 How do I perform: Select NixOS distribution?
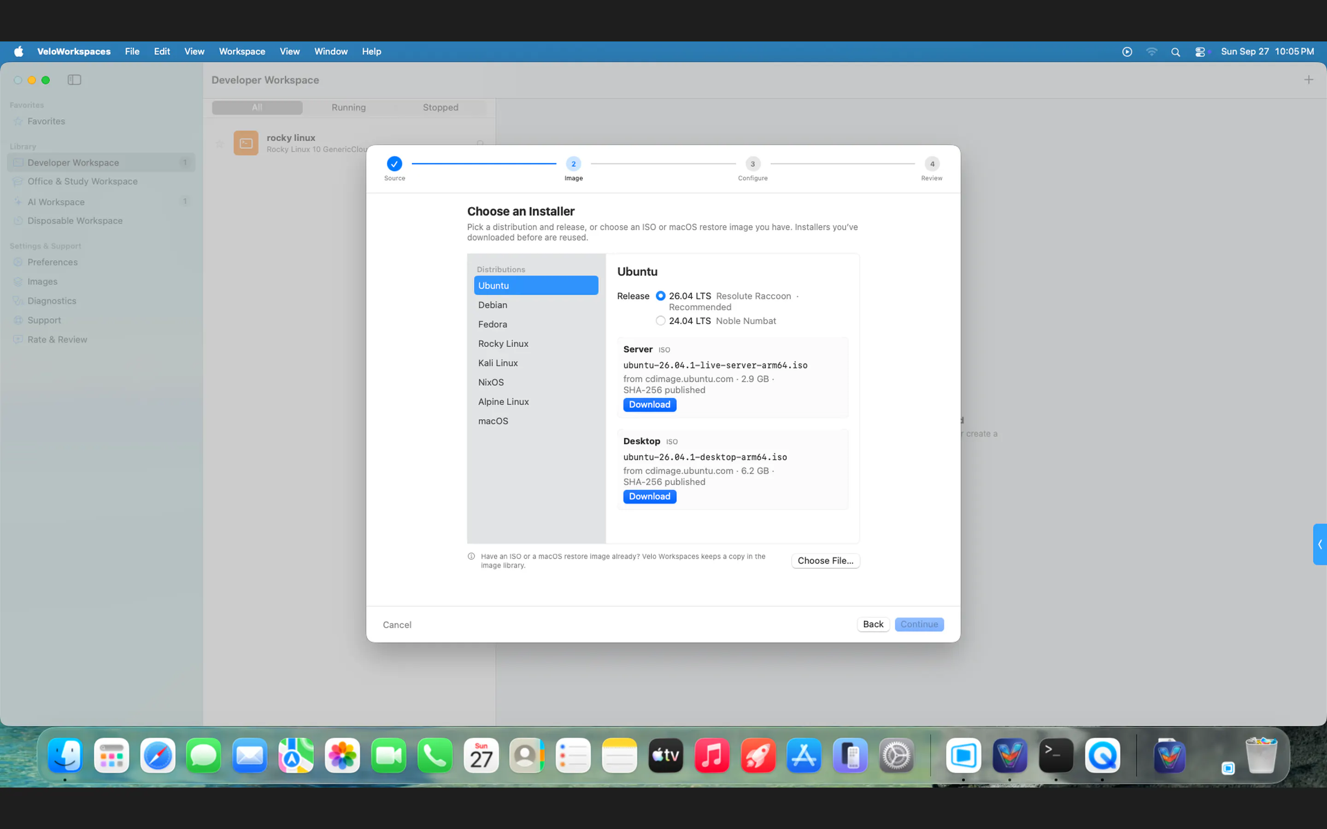pyautogui.click(x=536, y=382)
